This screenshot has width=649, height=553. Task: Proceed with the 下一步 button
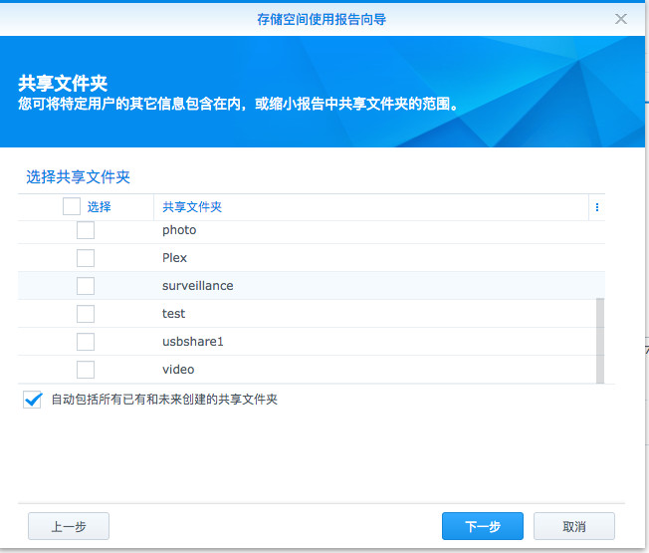click(x=483, y=526)
